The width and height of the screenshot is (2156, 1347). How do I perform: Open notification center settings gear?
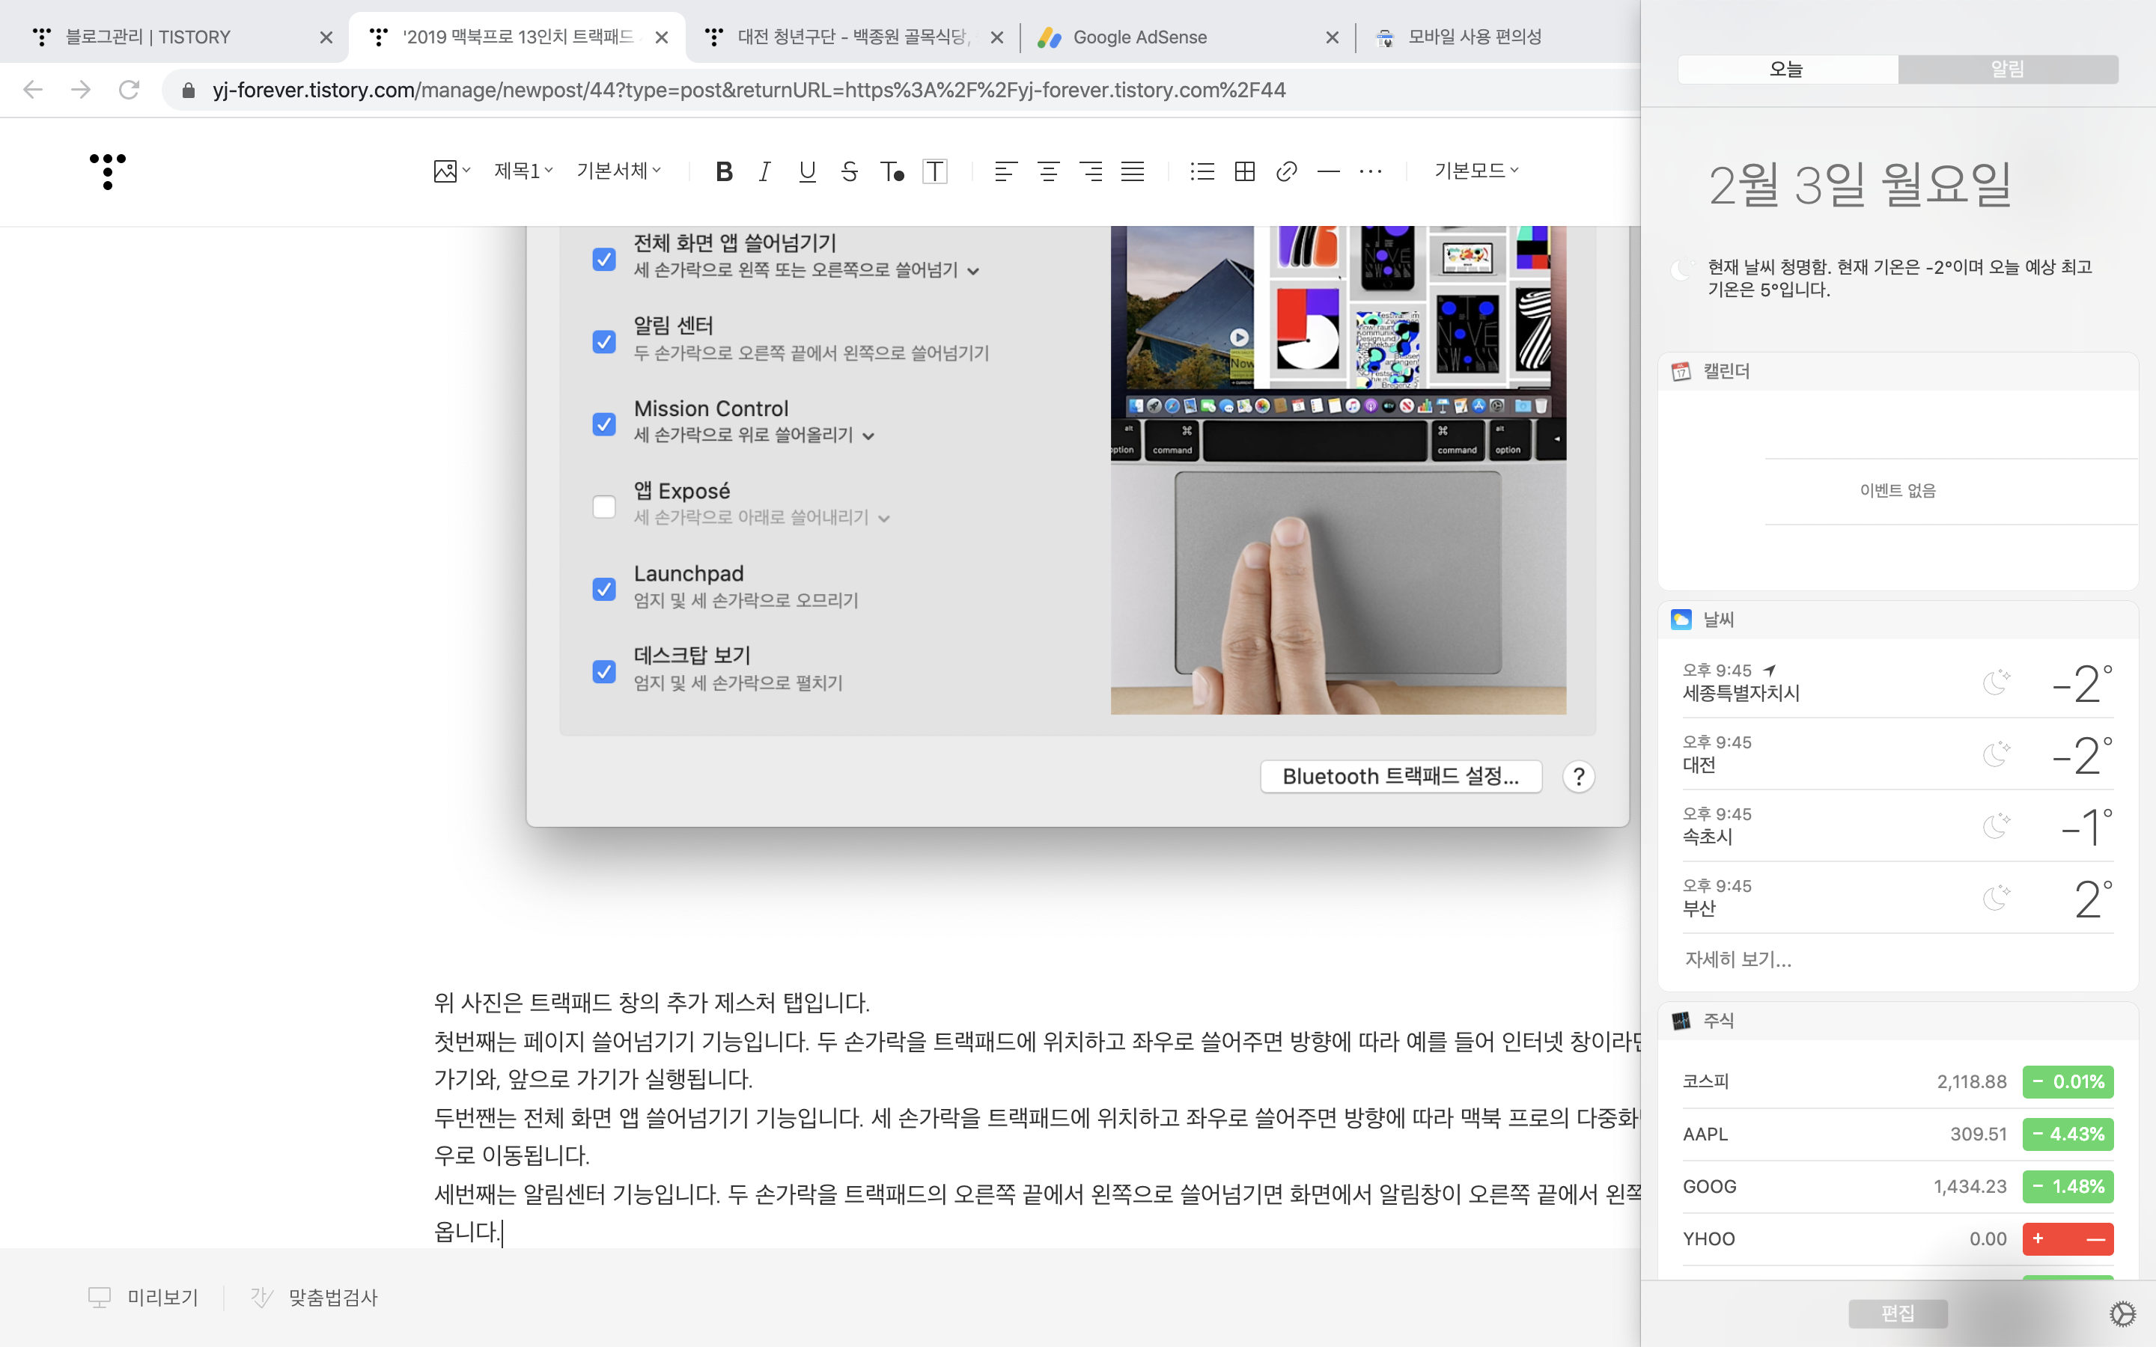click(2122, 1313)
